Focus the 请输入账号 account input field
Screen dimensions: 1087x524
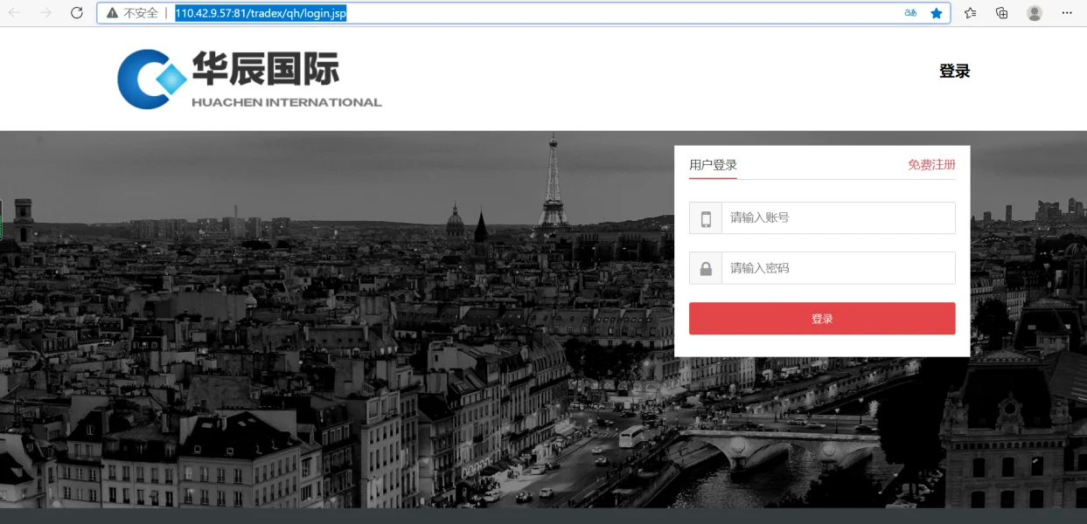[x=838, y=218]
